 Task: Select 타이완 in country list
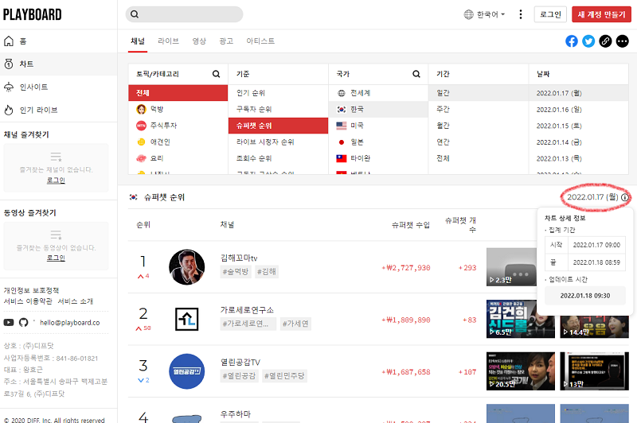(378, 158)
